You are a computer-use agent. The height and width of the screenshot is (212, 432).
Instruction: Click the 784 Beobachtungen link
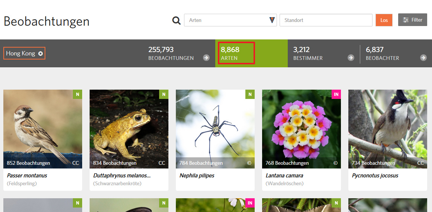[x=201, y=163]
